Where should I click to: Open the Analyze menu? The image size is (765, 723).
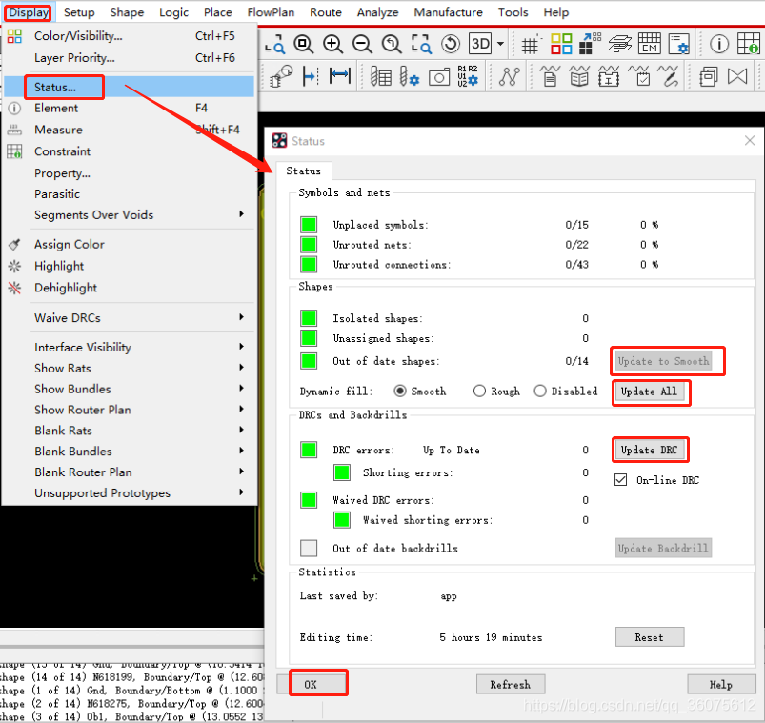point(377,12)
